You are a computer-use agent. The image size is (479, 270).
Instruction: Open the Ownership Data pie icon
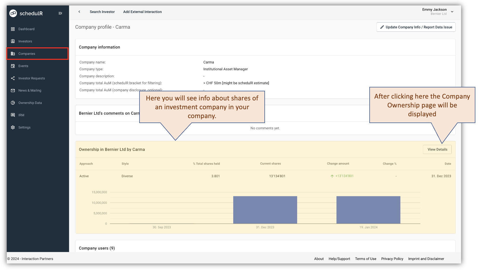point(13,103)
